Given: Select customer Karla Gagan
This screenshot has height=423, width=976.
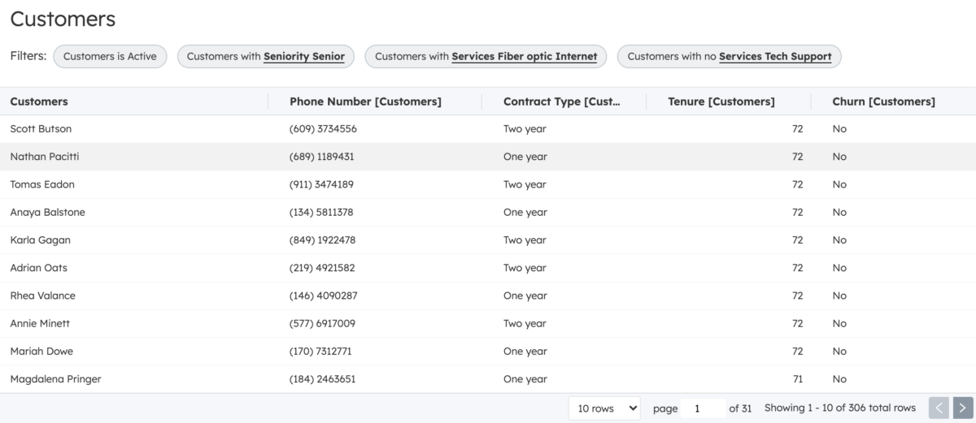Looking at the screenshot, I should coord(40,240).
